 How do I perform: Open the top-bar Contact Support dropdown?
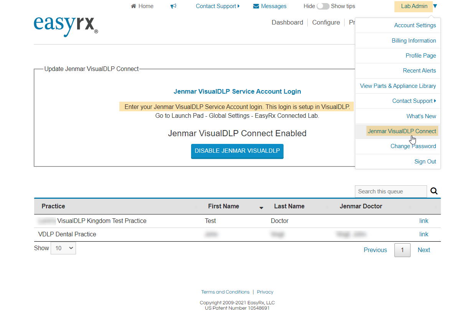tap(218, 6)
